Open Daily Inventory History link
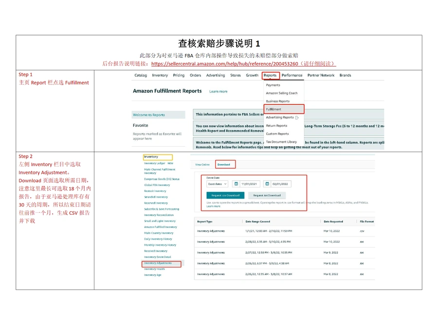438x309 pixels. point(158,239)
